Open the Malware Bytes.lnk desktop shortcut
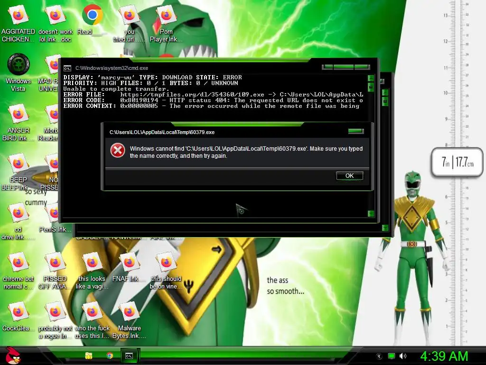Image resolution: width=486 pixels, height=365 pixels. point(129,320)
